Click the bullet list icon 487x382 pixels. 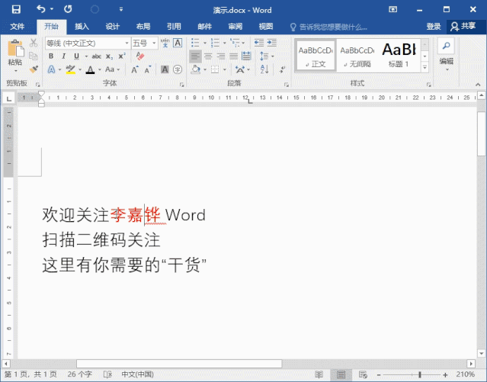pos(195,43)
